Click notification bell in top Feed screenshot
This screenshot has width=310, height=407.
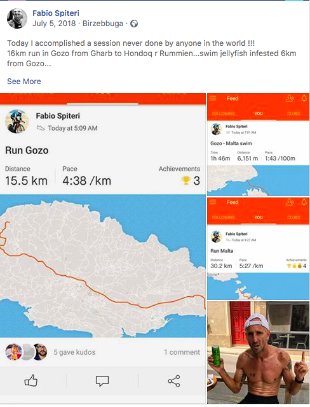304,98
